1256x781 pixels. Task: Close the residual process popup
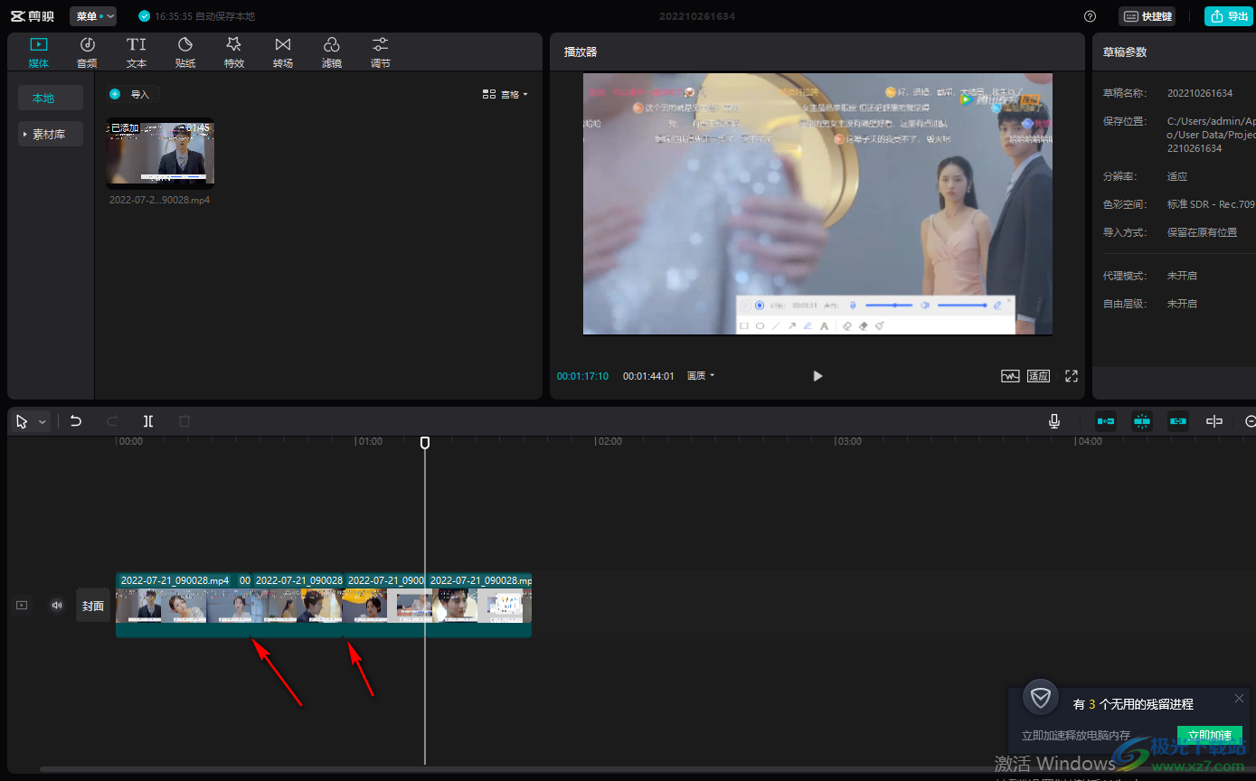point(1239,698)
